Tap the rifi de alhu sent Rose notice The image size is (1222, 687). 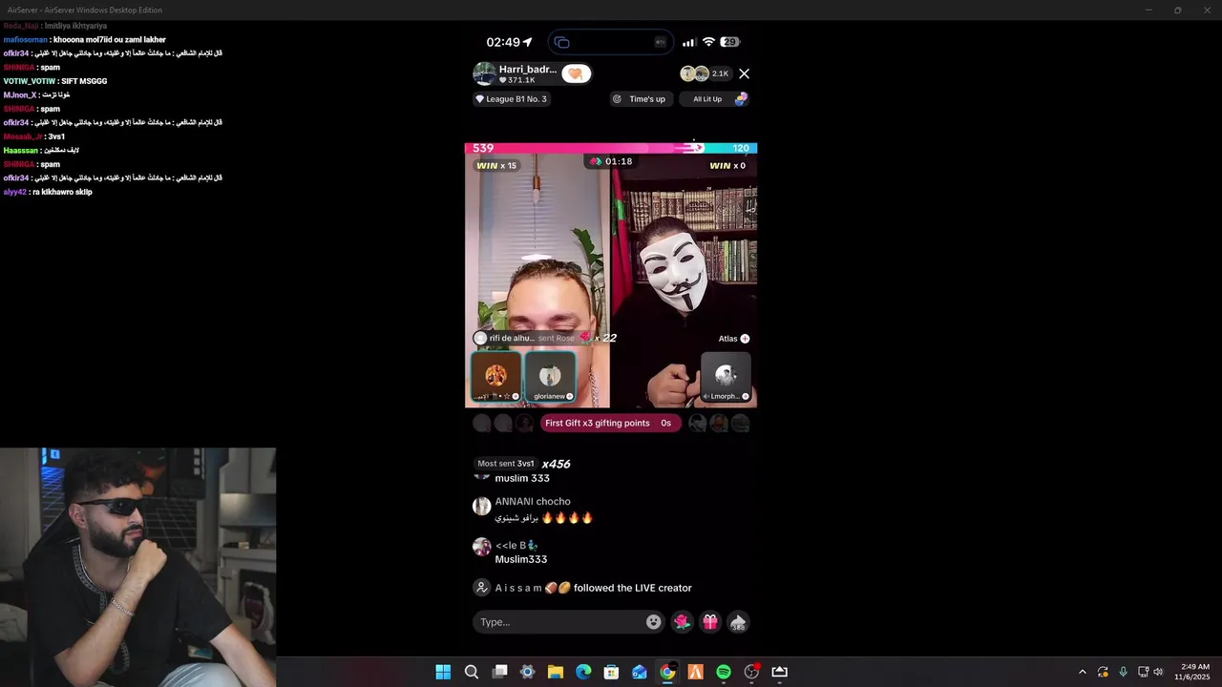[x=544, y=338]
